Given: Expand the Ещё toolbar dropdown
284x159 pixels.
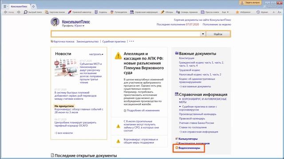Looking at the screenshot, I should tap(225, 12).
